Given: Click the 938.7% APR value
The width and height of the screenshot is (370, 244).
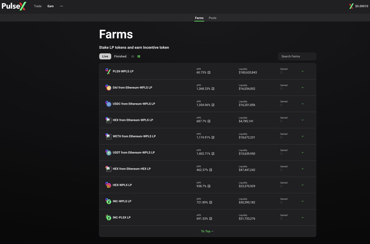Looking at the screenshot, I should click(201, 186).
